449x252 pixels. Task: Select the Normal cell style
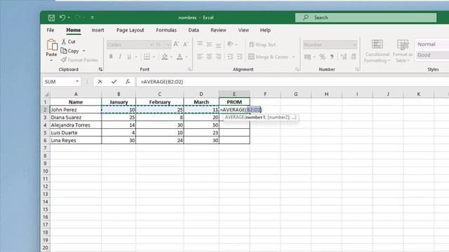click(x=432, y=44)
